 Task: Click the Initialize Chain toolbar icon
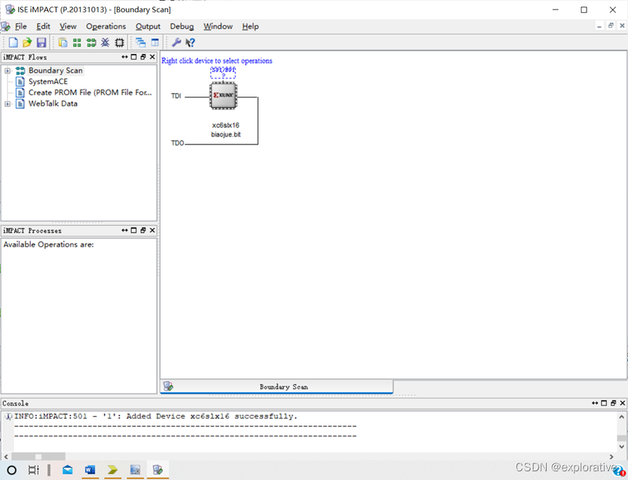[x=91, y=42]
